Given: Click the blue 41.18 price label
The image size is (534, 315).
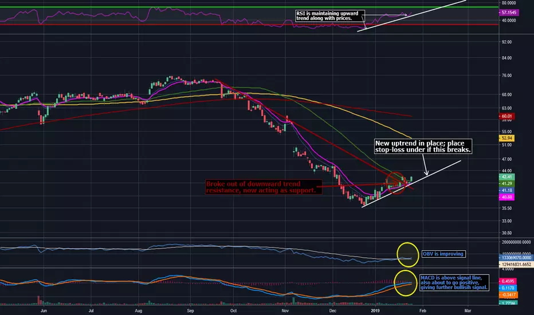Looking at the screenshot, I should click(x=506, y=190).
